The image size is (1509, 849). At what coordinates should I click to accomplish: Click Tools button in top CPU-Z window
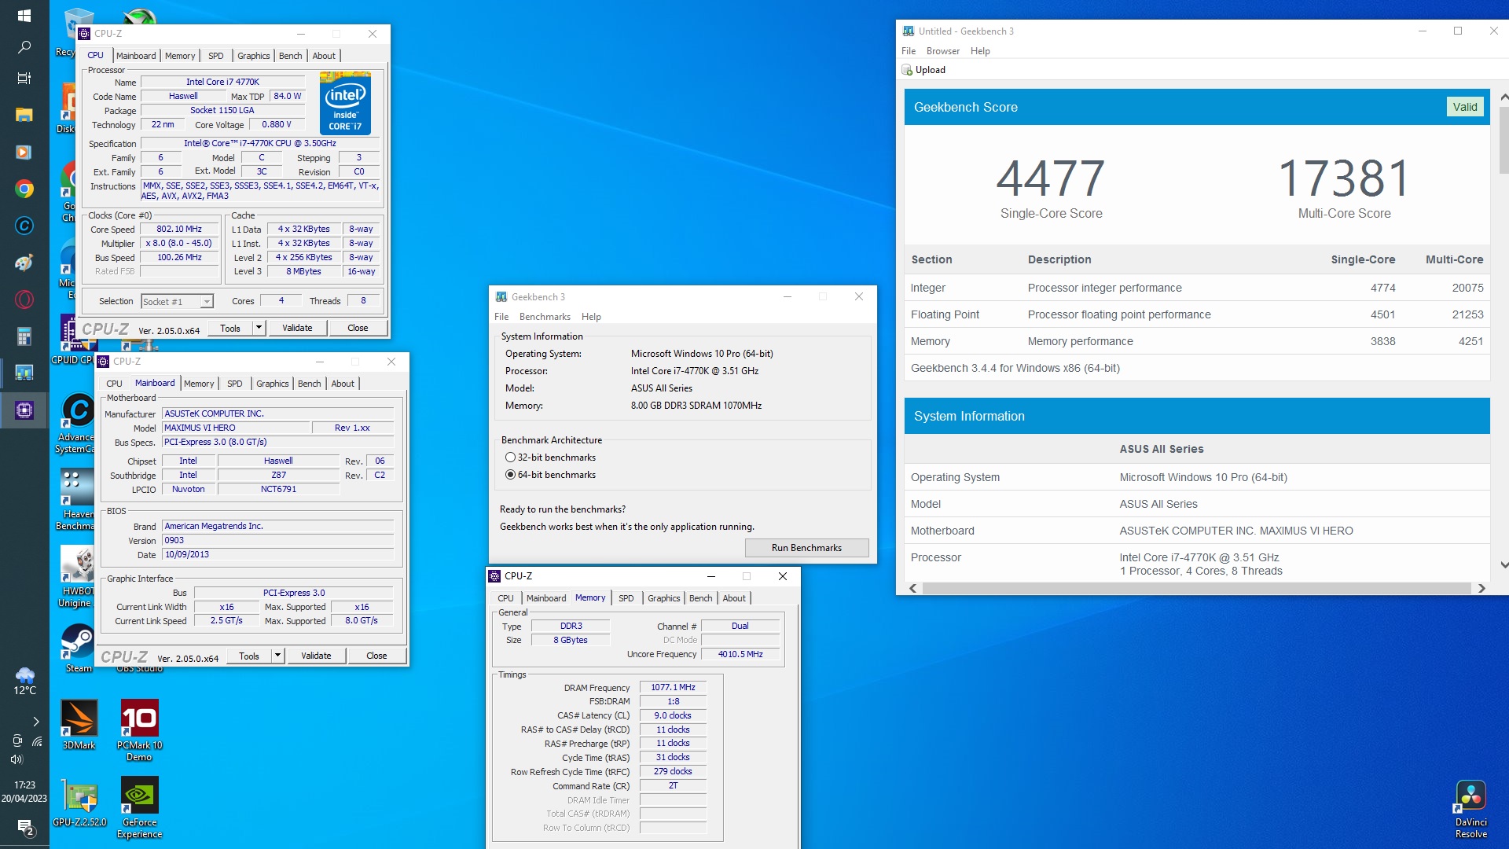[230, 328]
